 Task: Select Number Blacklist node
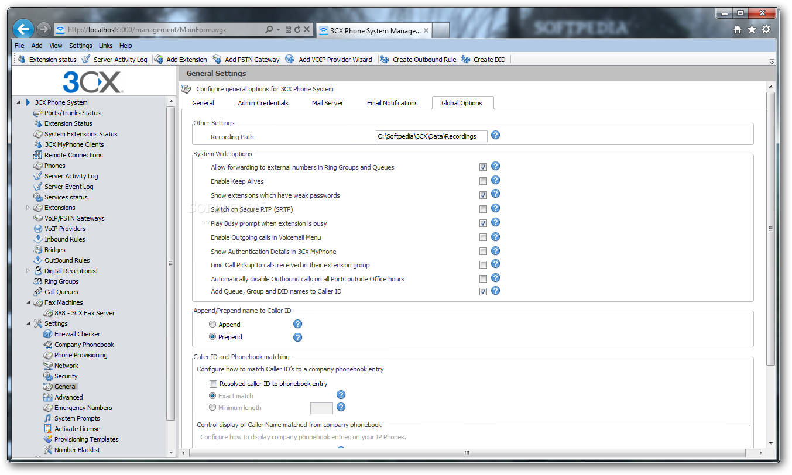[77, 450]
